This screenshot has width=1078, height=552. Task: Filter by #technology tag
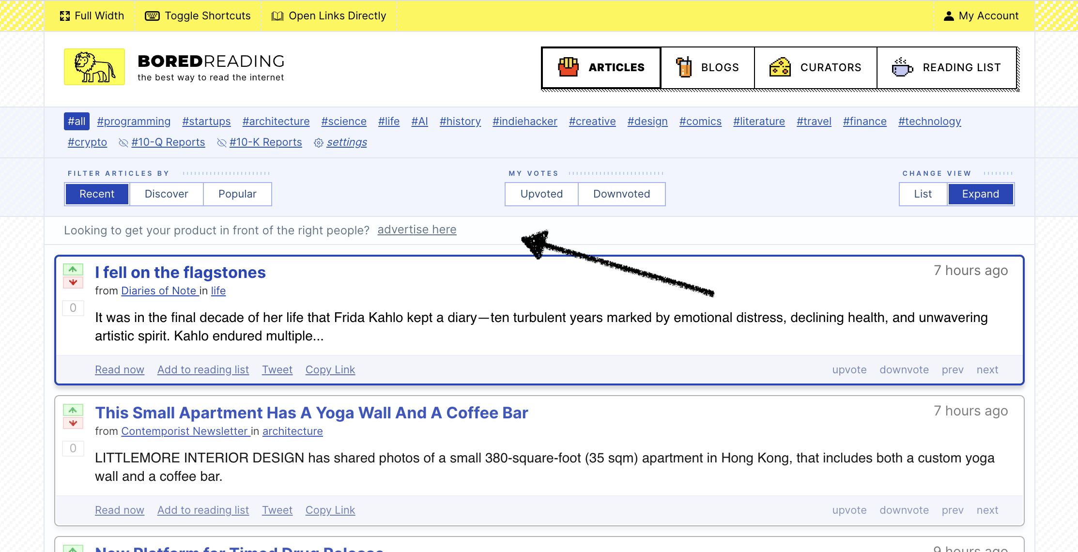point(930,122)
